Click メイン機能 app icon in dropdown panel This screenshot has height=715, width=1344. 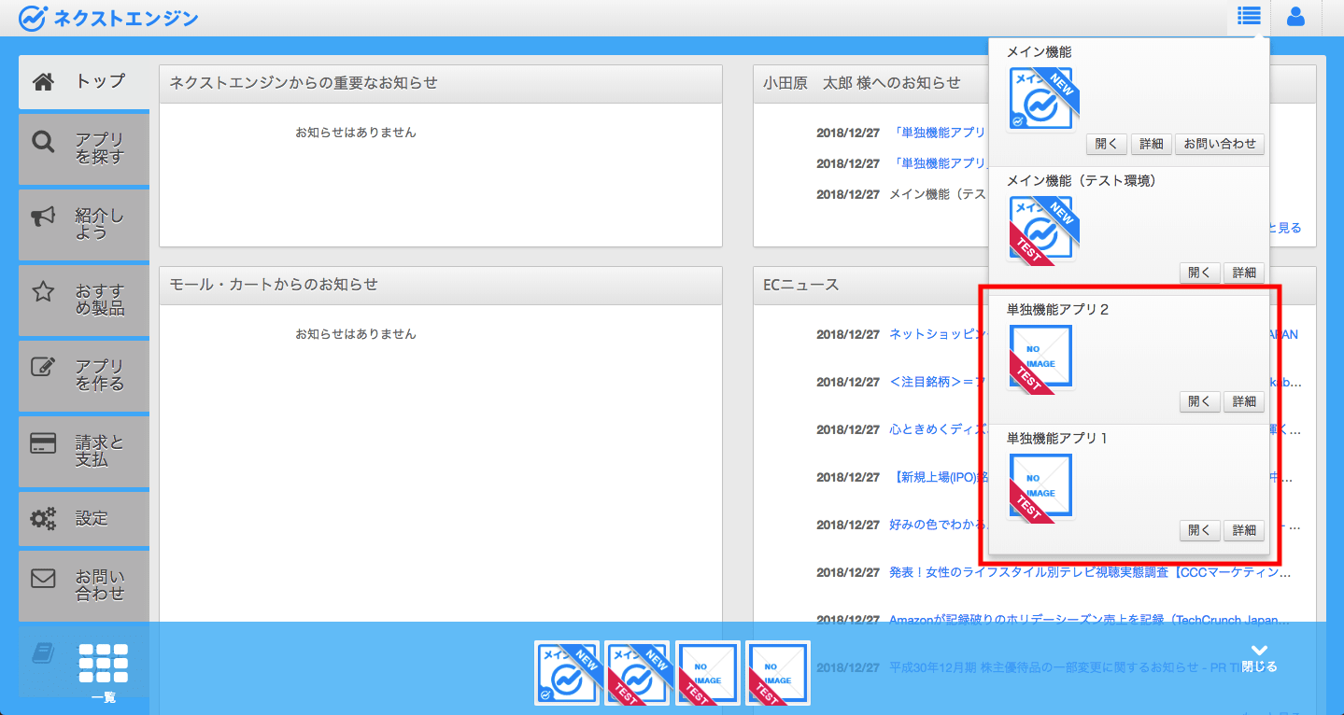[1040, 99]
